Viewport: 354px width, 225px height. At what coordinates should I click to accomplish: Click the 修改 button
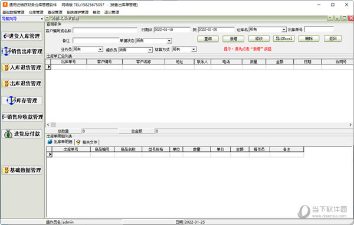coord(259,38)
